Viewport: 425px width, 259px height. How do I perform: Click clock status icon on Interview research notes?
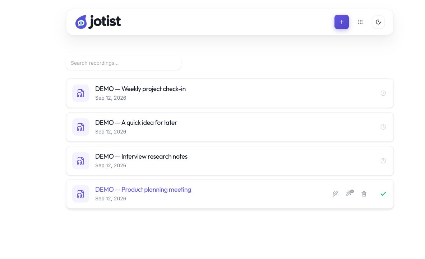(x=383, y=161)
